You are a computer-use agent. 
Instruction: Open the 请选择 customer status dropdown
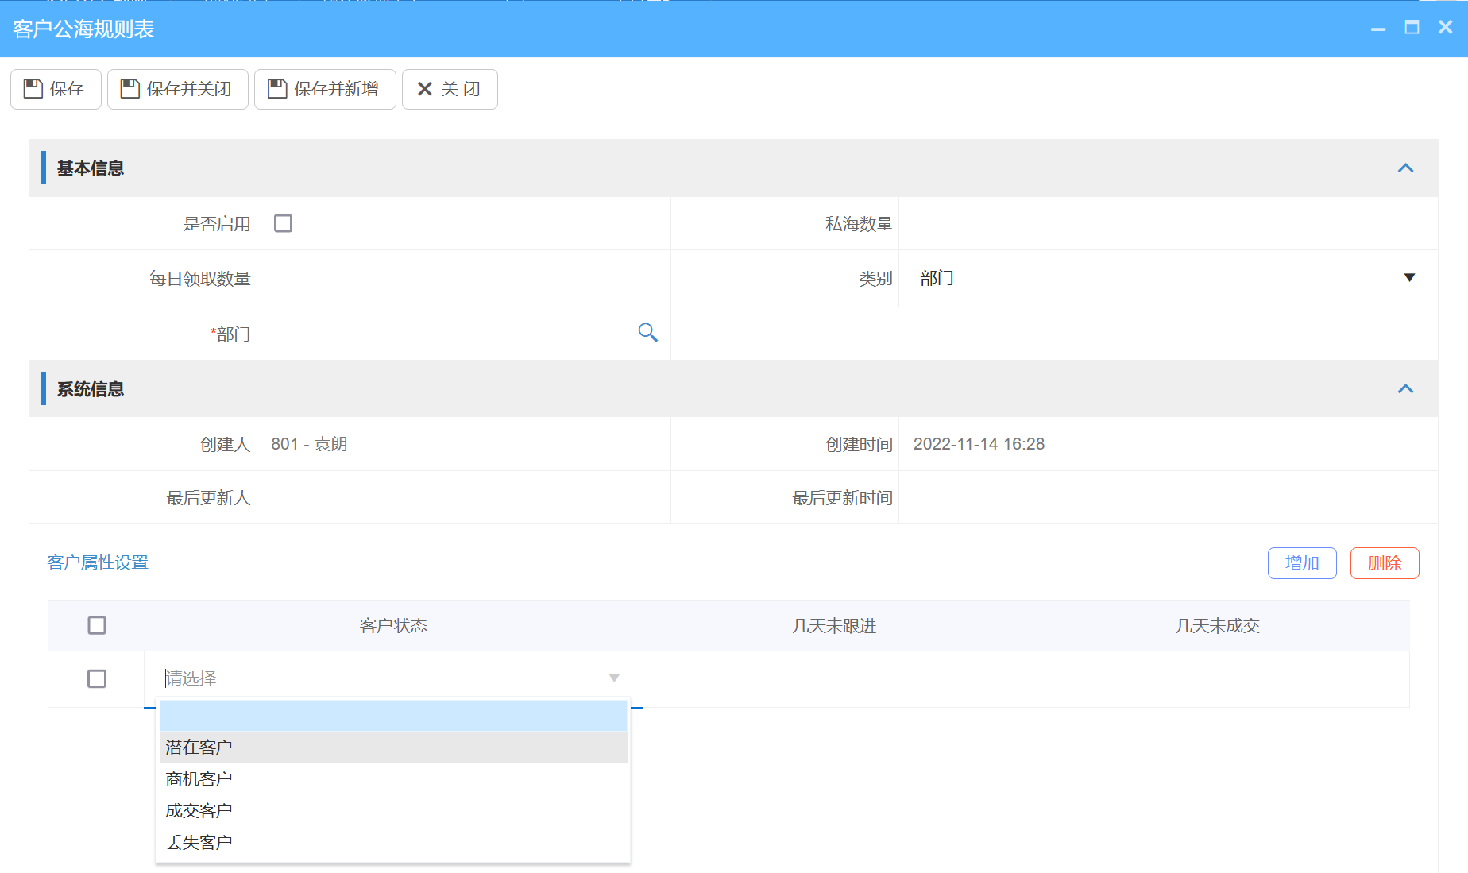(389, 678)
